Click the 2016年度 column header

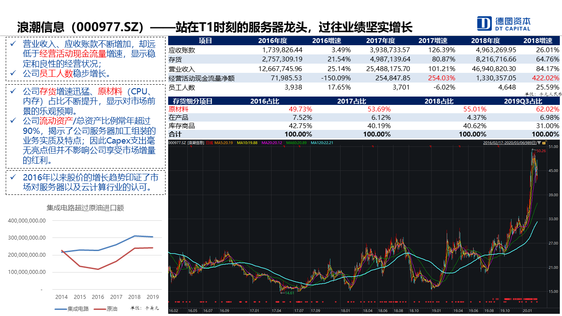[x=272, y=41]
